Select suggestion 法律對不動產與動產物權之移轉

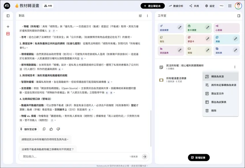(x=48, y=149)
